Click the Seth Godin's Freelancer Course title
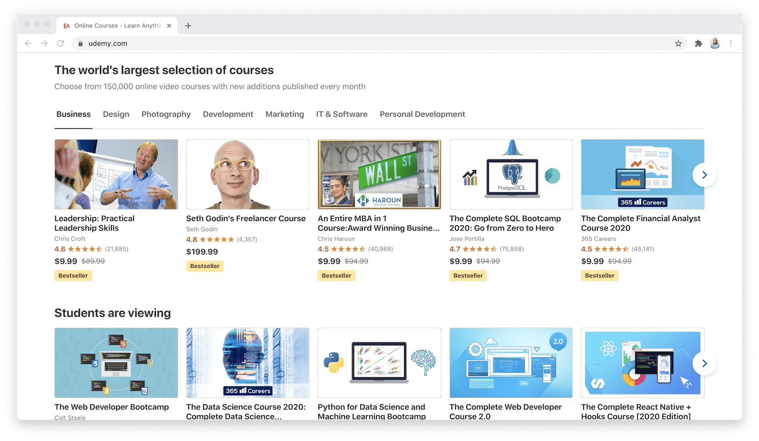This screenshot has width=759, height=441. click(246, 219)
